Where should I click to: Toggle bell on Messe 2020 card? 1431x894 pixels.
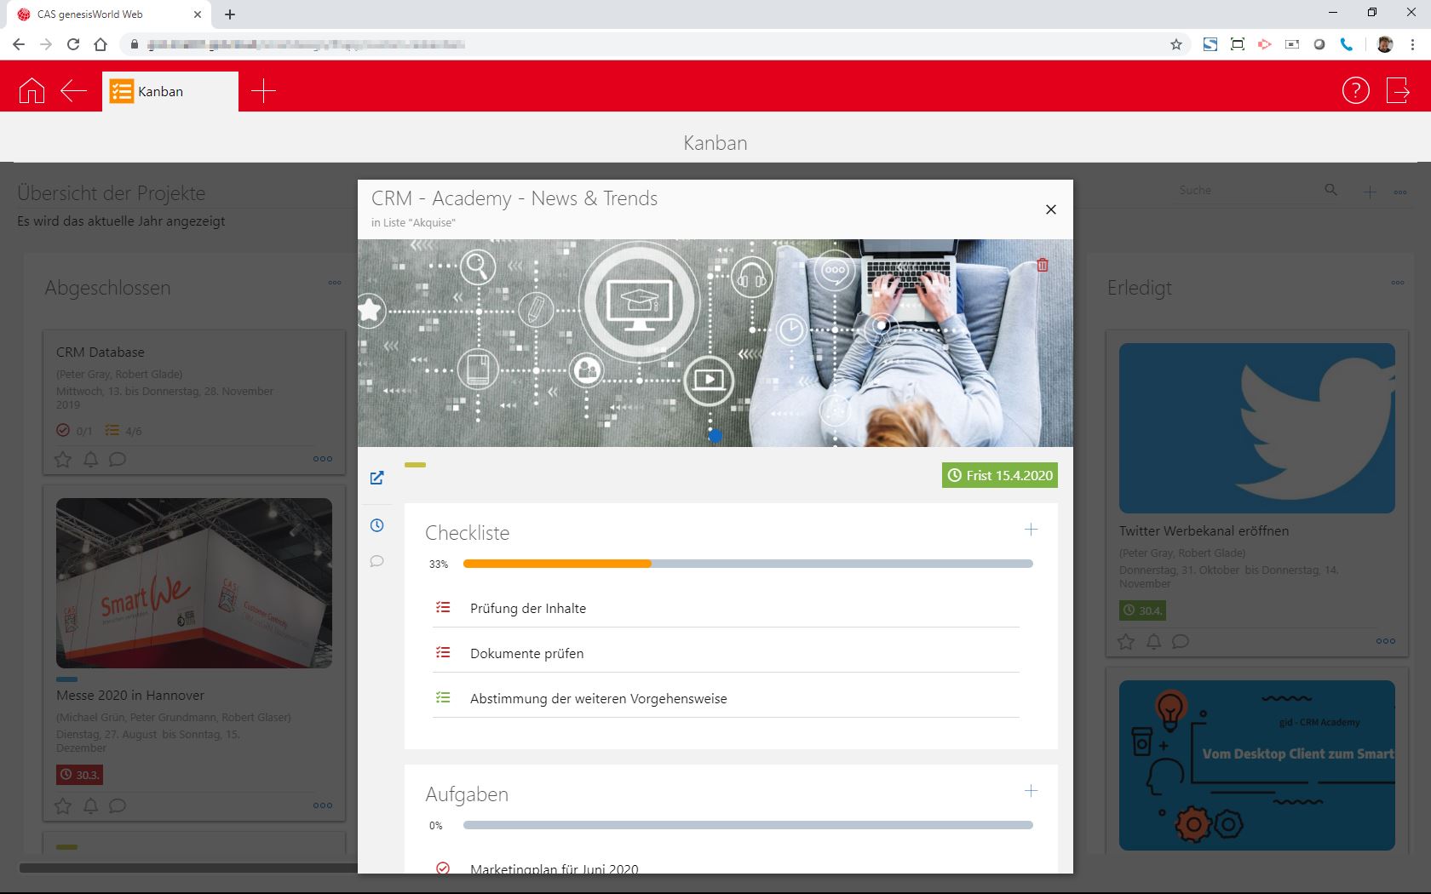[x=90, y=805]
